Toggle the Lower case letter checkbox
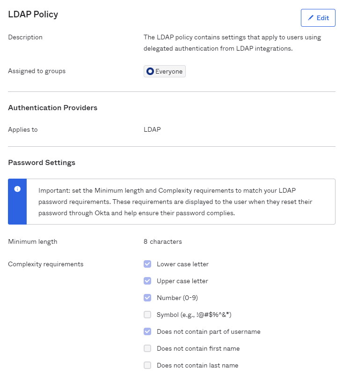Viewport: 343px width, 376px height. pyautogui.click(x=147, y=264)
